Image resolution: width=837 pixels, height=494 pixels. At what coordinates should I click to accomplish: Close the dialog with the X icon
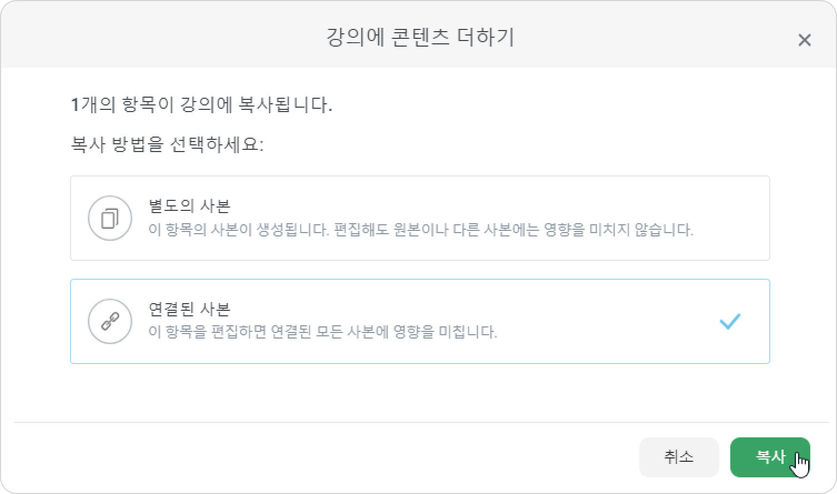[x=804, y=40]
